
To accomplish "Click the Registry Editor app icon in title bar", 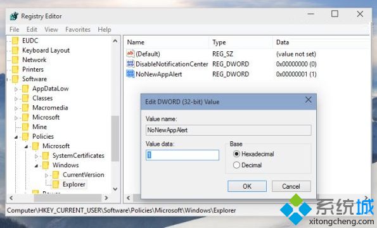I will (x=14, y=16).
